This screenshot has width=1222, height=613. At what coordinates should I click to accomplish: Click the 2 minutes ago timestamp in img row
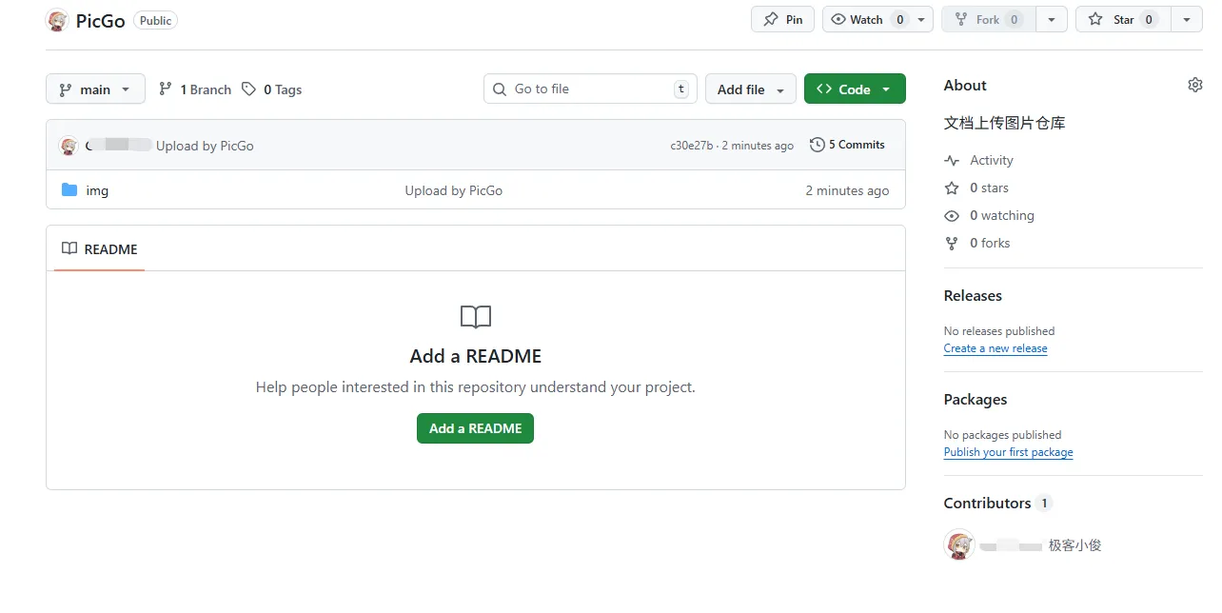tap(847, 190)
